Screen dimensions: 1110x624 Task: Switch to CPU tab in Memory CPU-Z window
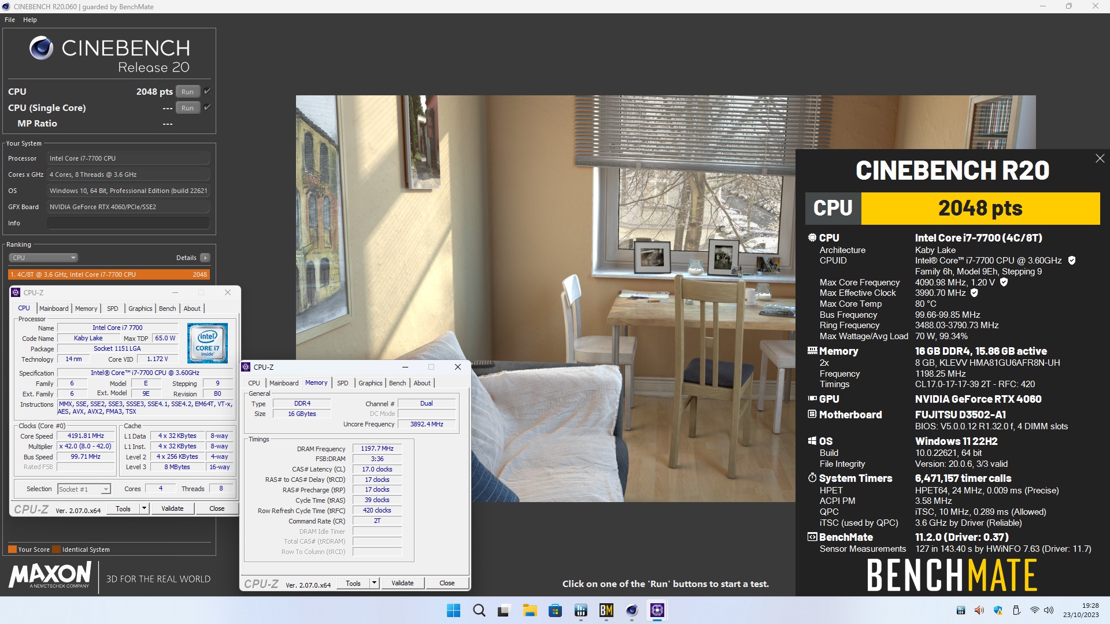(x=254, y=383)
